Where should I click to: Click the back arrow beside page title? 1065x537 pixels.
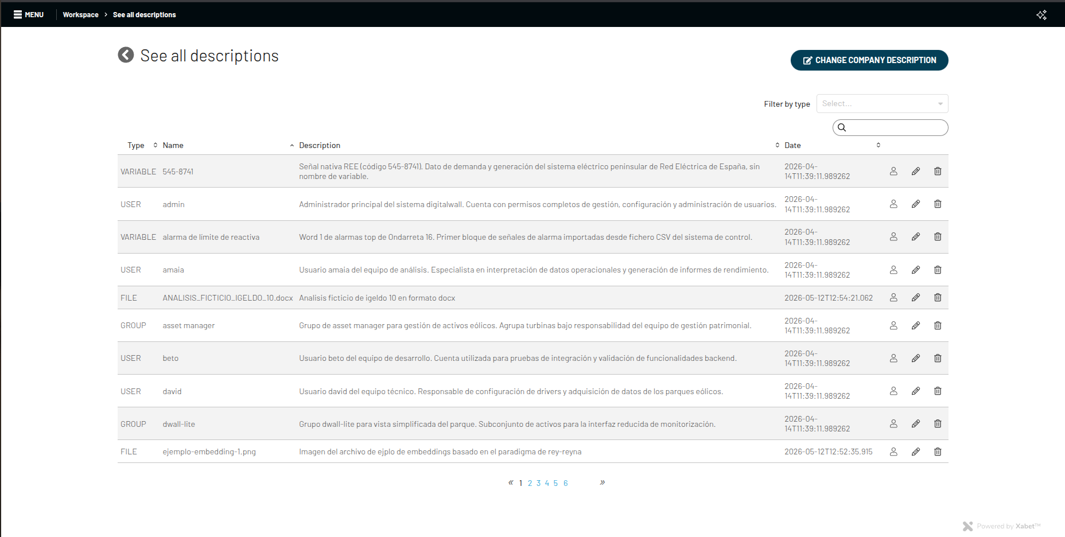[126, 55]
